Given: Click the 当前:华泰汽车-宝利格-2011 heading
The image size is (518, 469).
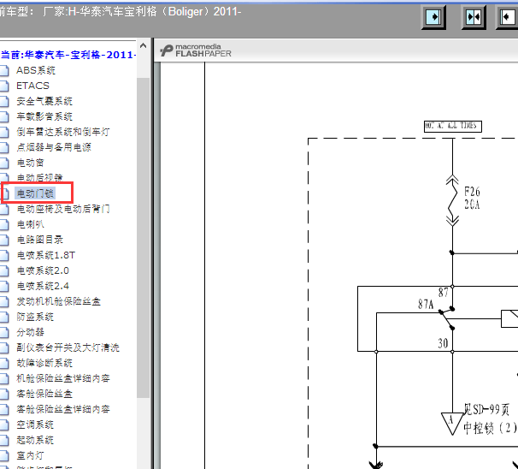Looking at the screenshot, I should 68,55.
